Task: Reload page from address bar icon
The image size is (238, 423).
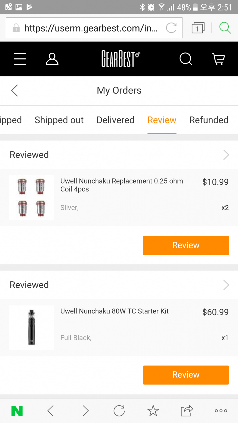Action: coord(171,28)
